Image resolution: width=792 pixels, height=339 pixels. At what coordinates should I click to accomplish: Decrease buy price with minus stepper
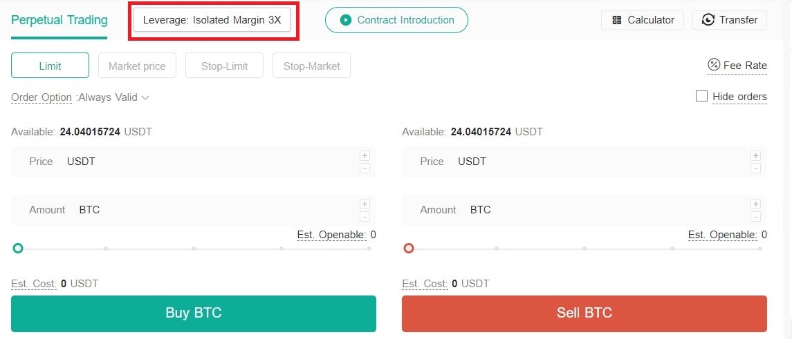coord(365,168)
